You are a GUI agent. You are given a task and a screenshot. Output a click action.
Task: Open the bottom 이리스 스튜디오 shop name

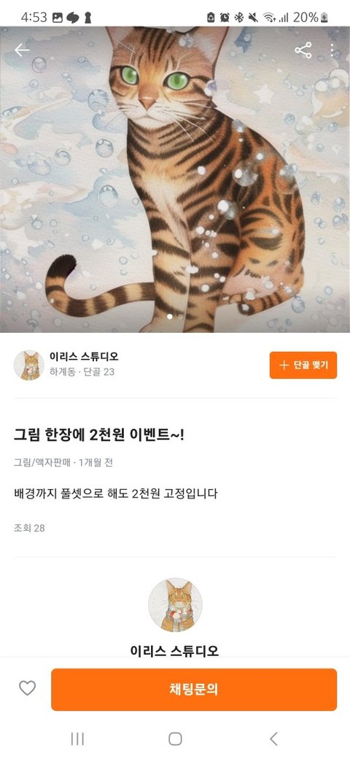pyautogui.click(x=174, y=650)
